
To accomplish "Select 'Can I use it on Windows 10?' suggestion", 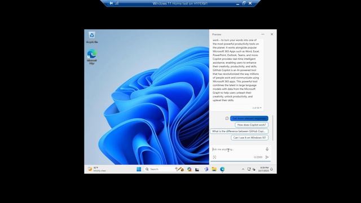I will (x=249, y=138).
